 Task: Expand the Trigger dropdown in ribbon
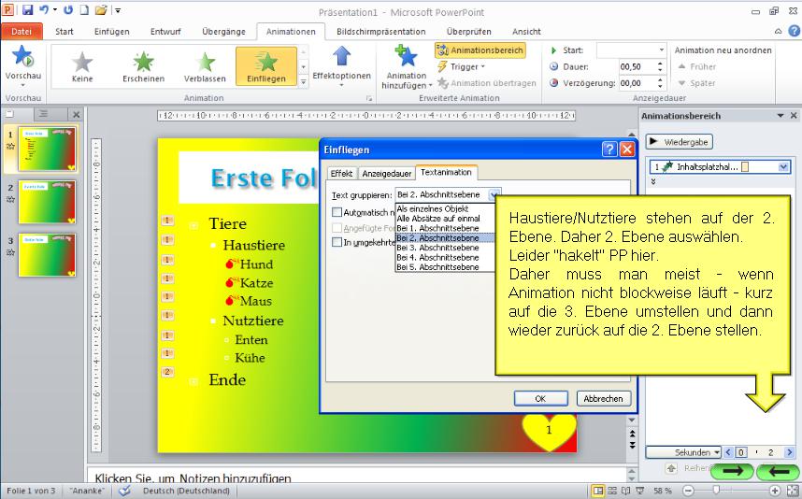coord(467,67)
